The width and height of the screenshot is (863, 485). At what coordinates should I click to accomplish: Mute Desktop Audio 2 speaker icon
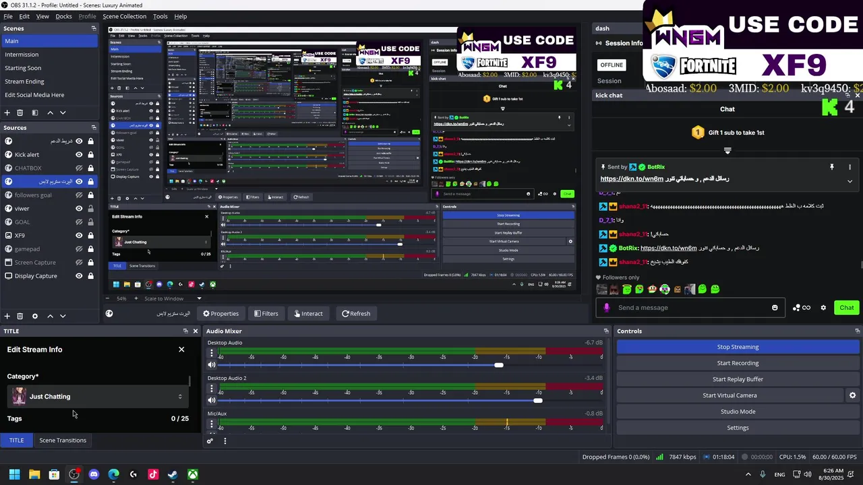212,400
